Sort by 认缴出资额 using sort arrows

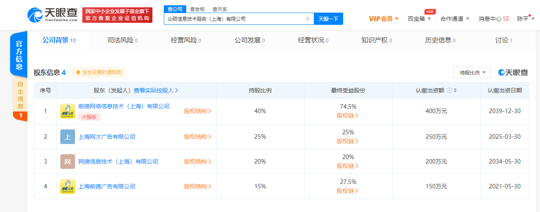(x=455, y=90)
